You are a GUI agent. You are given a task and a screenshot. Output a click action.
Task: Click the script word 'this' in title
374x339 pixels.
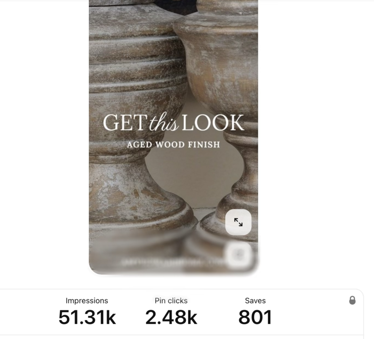click(164, 123)
